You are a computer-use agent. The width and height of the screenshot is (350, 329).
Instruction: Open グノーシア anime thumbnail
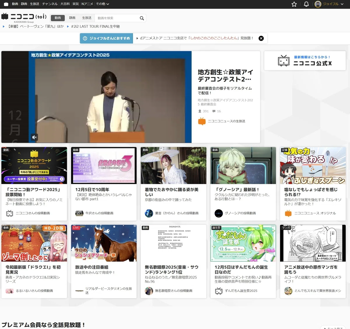click(243, 166)
